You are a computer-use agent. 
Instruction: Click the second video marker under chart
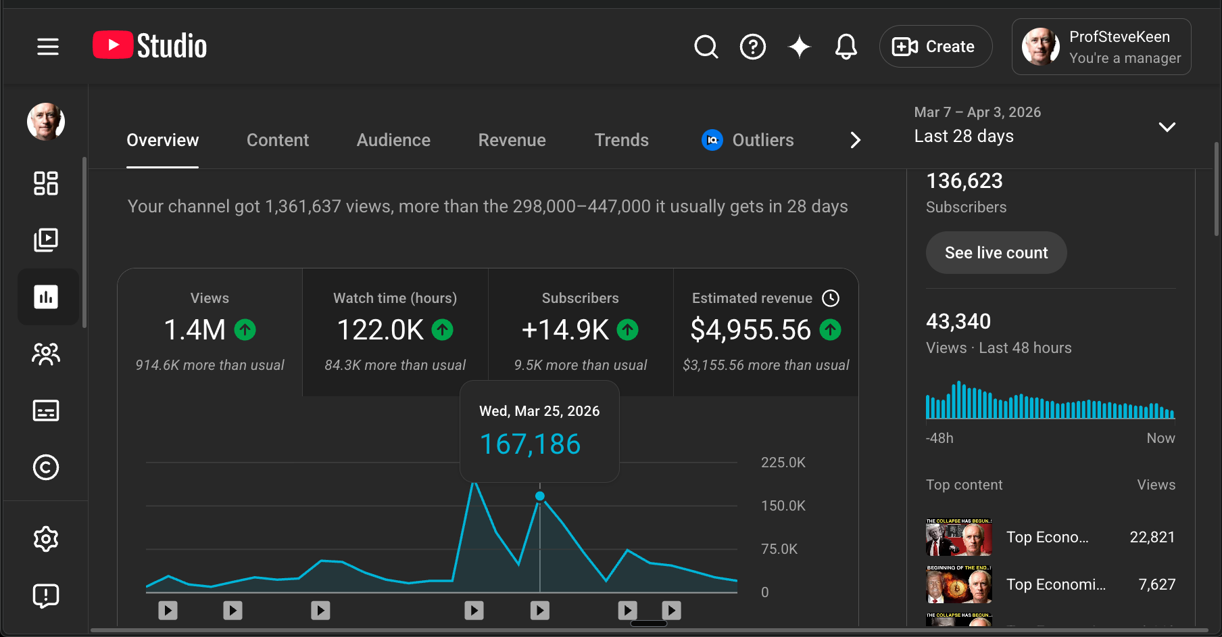click(233, 611)
